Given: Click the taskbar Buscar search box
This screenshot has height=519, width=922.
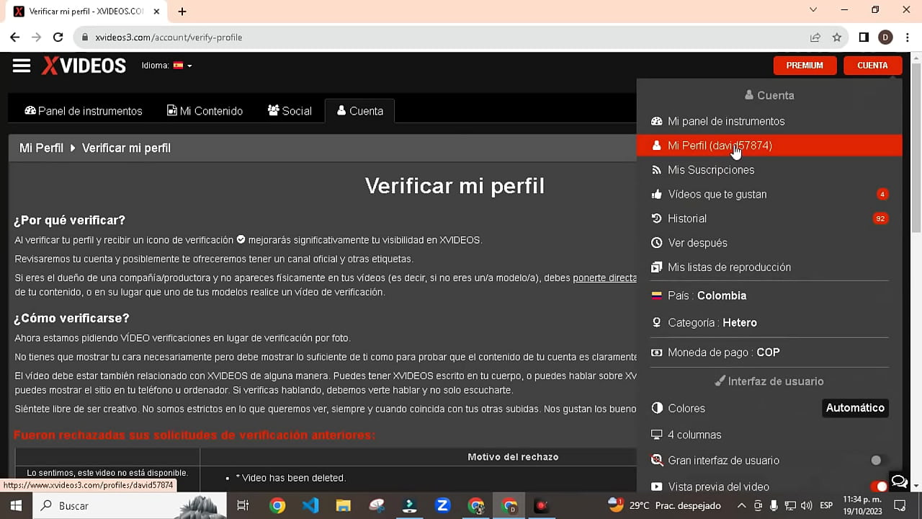Looking at the screenshot, I should [x=130, y=506].
